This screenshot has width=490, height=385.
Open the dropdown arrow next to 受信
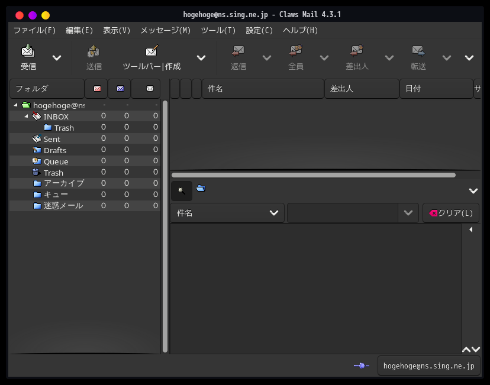[x=57, y=58]
